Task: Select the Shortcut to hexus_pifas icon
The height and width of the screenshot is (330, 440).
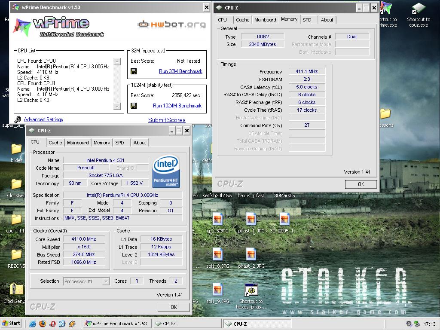Action: click(x=251, y=290)
